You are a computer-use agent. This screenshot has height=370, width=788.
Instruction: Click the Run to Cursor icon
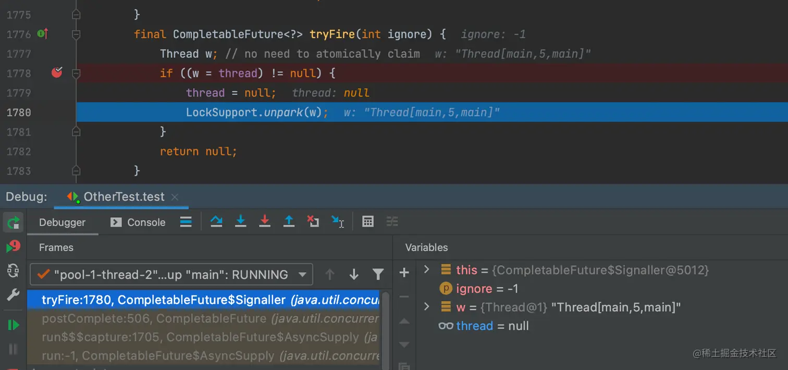click(x=338, y=222)
